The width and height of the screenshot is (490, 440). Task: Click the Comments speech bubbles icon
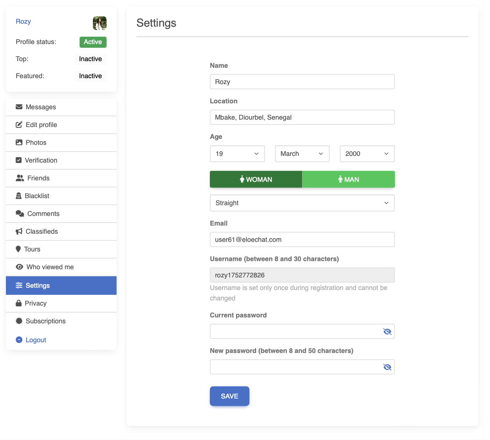point(20,214)
